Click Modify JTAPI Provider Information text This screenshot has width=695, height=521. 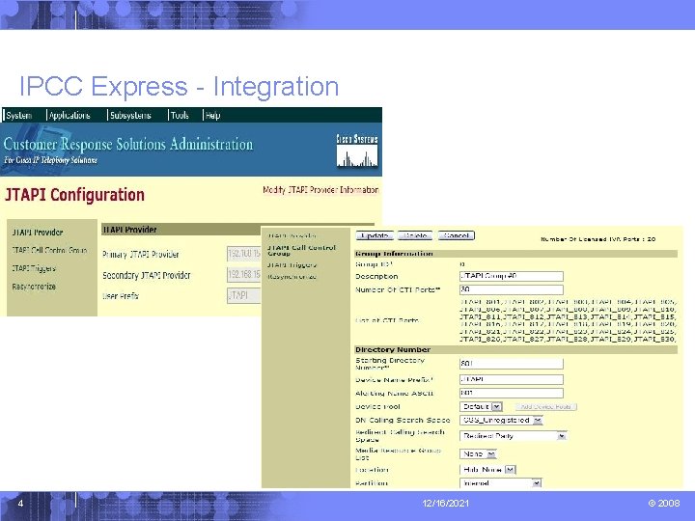click(x=320, y=190)
